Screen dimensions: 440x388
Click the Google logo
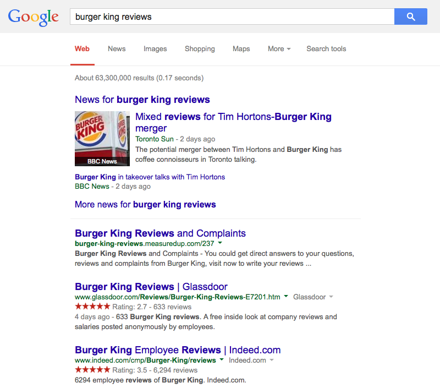[x=34, y=18]
